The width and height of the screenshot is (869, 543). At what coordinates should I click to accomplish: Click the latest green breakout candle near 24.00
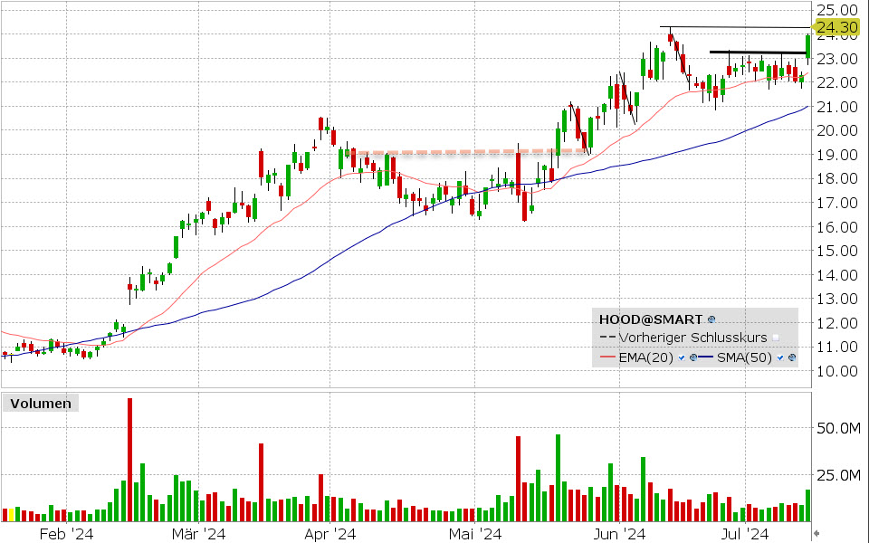pos(808,46)
